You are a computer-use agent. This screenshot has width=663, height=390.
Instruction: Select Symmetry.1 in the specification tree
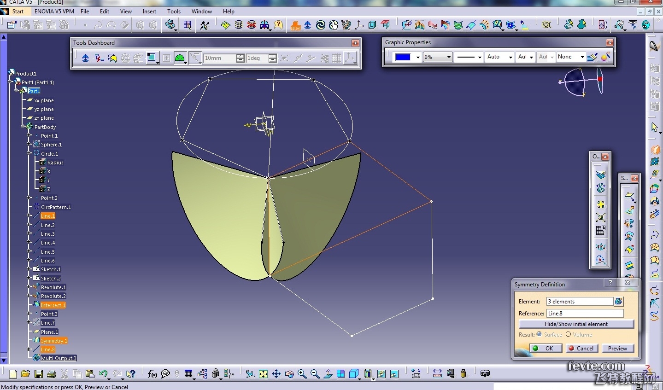(x=54, y=341)
